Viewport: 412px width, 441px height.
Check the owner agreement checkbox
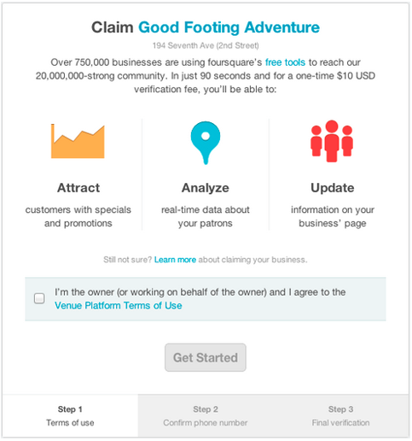click(39, 298)
